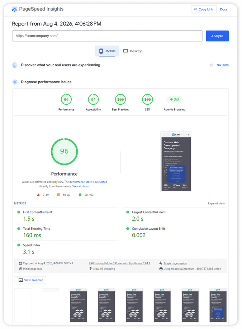The width and height of the screenshot is (242, 329).
Task: Switch to the Mobile tab
Action: point(107,51)
